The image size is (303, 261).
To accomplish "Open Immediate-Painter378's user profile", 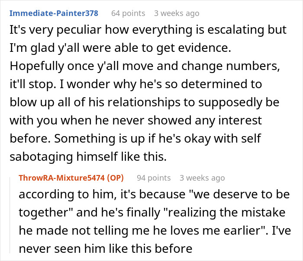I will (54, 13).
